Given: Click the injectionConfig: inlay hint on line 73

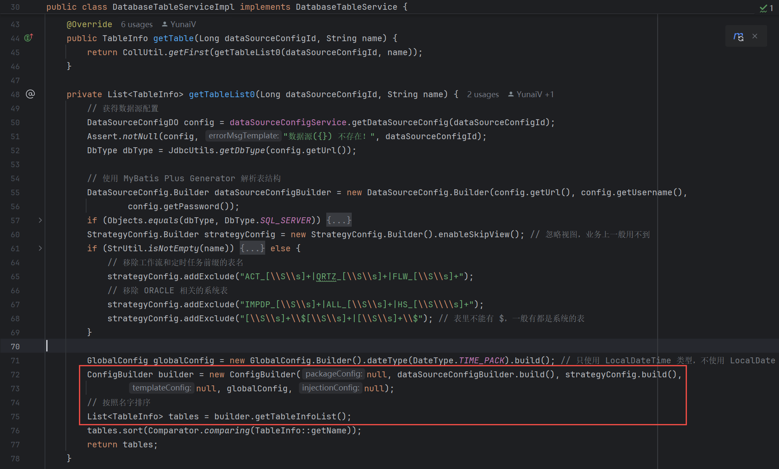Looking at the screenshot, I should tap(330, 388).
